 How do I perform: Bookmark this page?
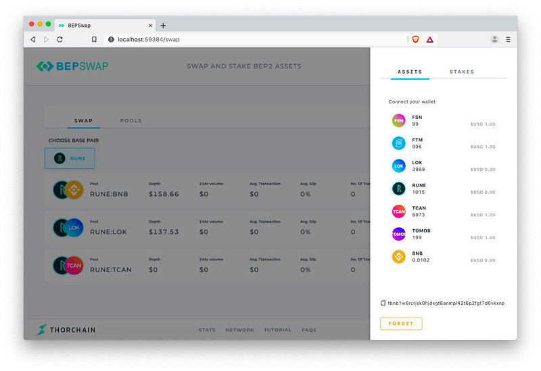(x=94, y=39)
